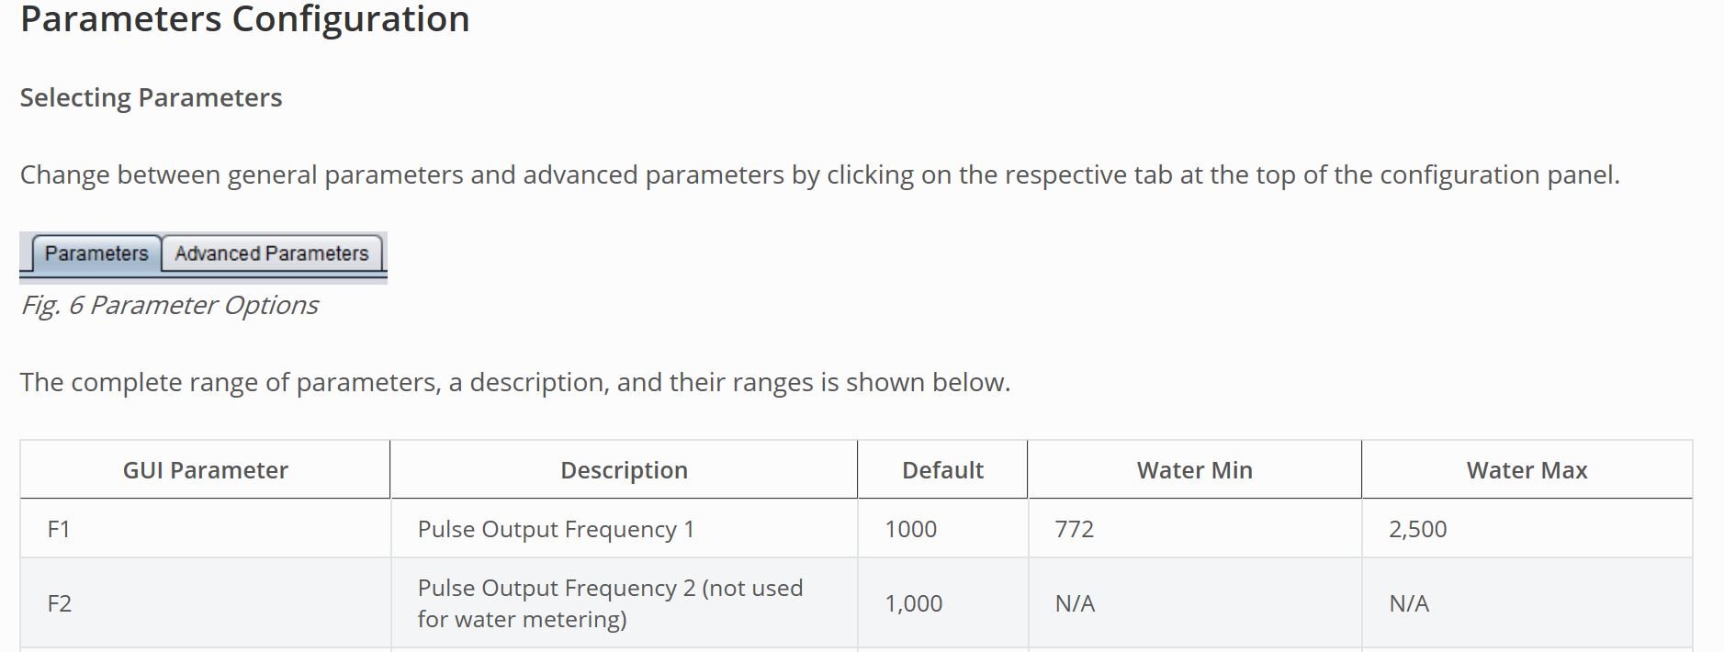Click the F2 default value 1,000
Viewport: 1724px width, 652px height.
(913, 603)
